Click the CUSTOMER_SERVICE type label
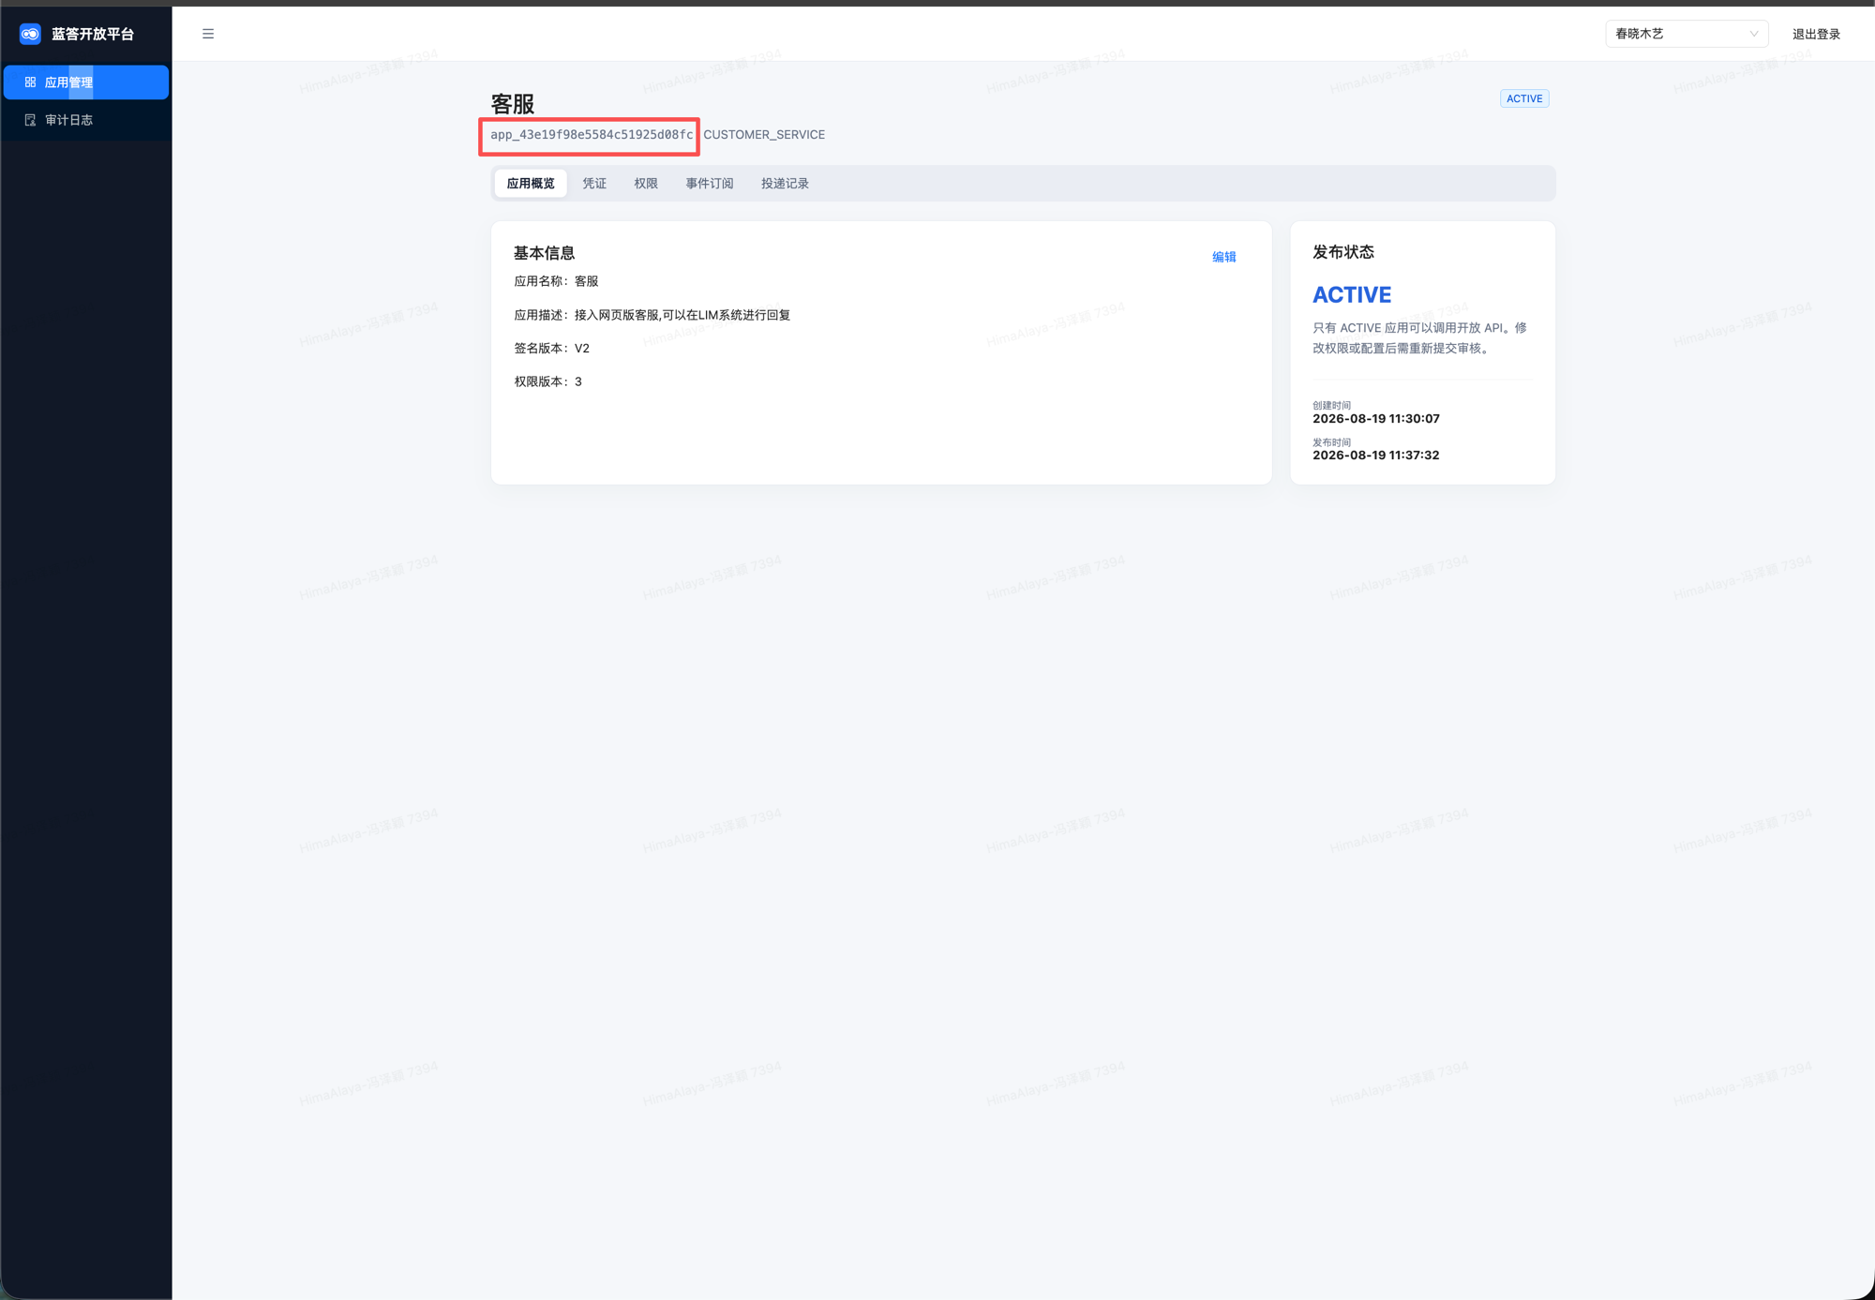The height and width of the screenshot is (1300, 1875). tap(764, 135)
